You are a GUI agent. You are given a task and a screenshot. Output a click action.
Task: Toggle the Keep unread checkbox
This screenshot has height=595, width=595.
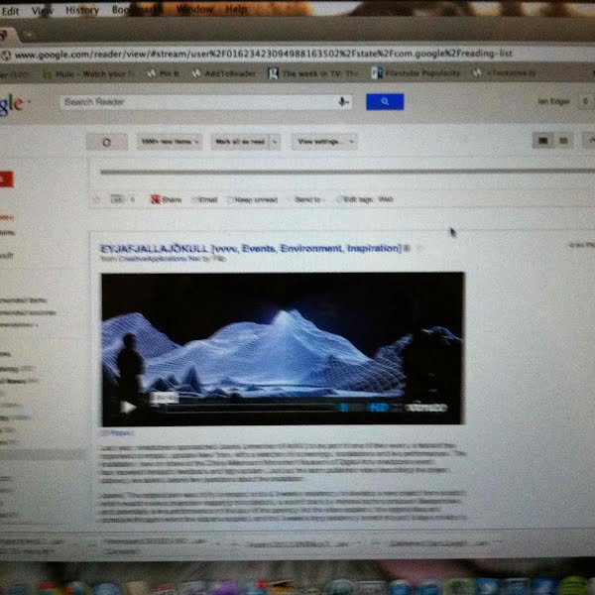(232, 199)
